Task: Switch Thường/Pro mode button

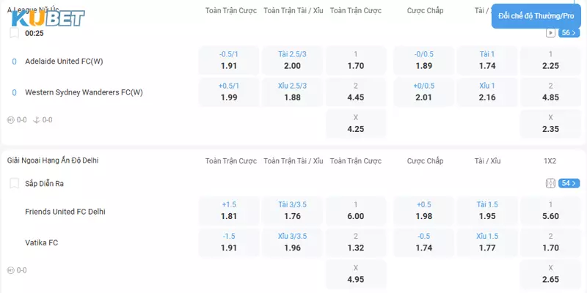Action: click(536, 16)
